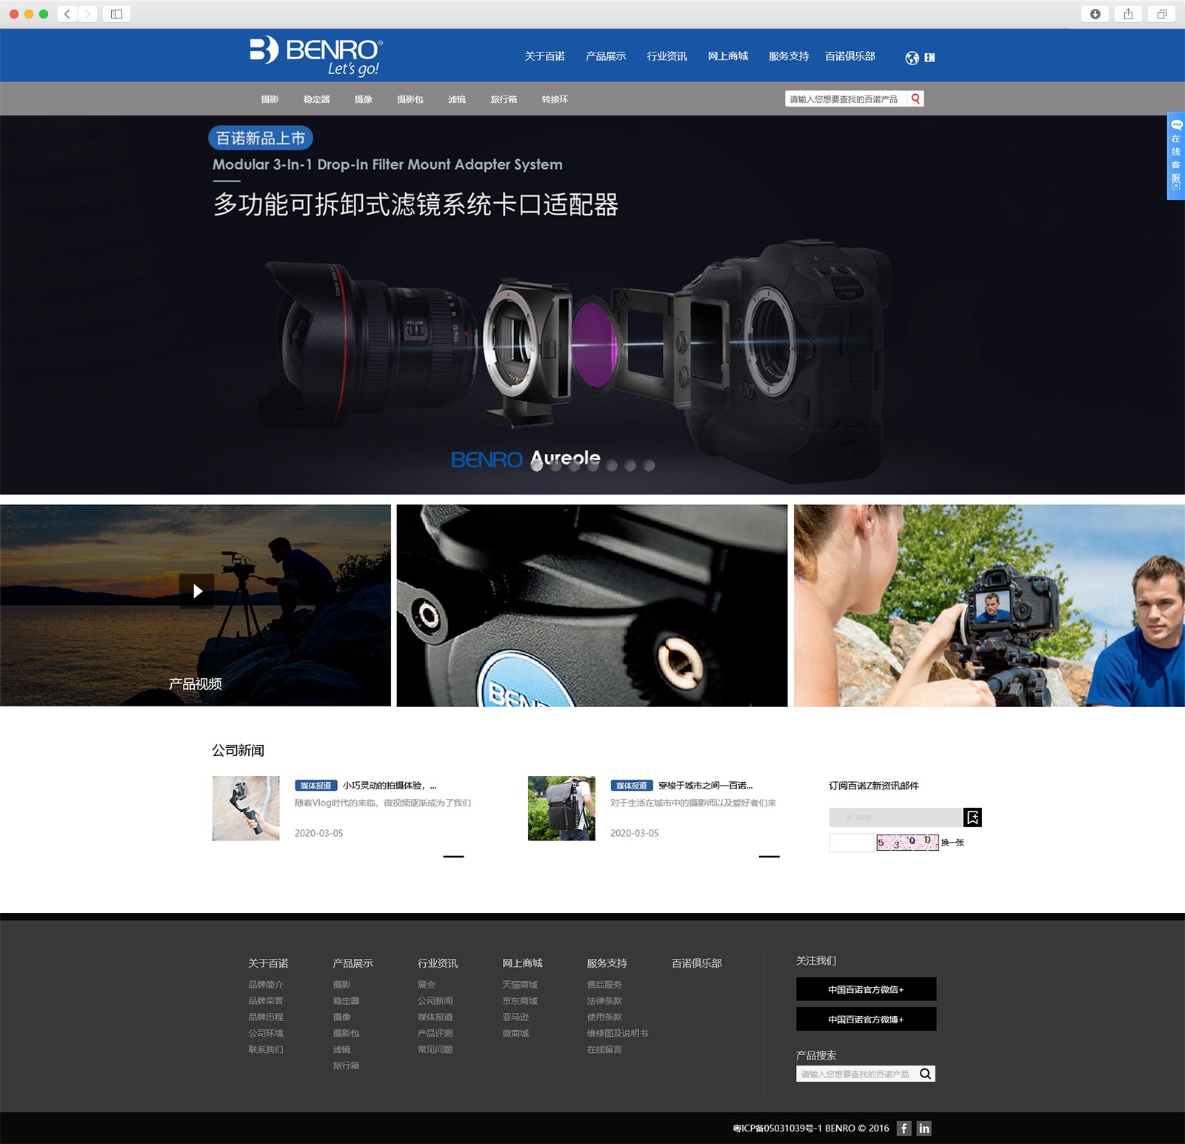Viewport: 1185px width, 1144px height.
Task: Open footer link 品牌荣誉
Action: point(266,1000)
